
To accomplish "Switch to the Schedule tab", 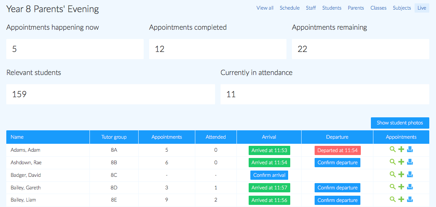I will click(x=289, y=8).
